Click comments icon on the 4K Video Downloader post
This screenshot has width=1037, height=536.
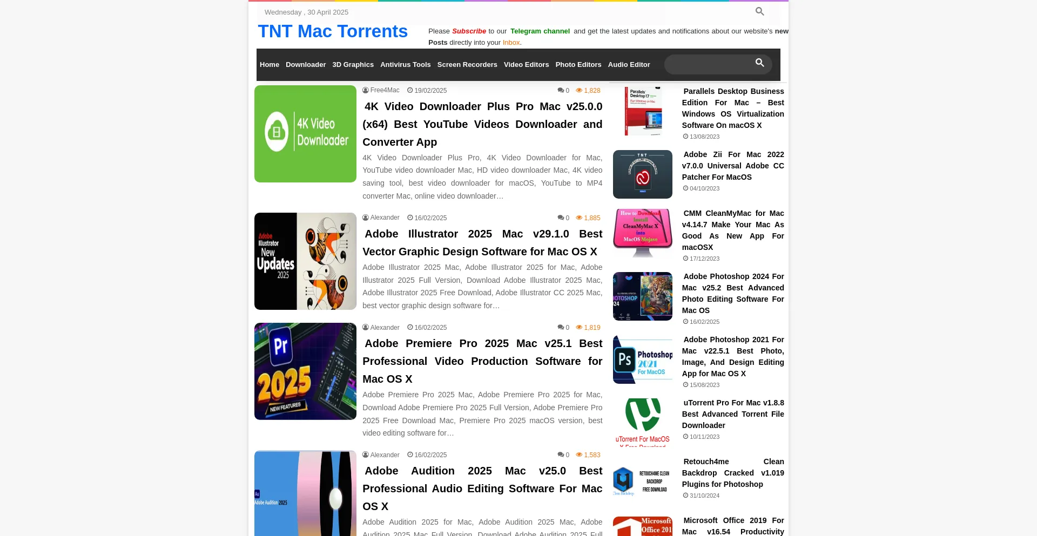coord(561,90)
